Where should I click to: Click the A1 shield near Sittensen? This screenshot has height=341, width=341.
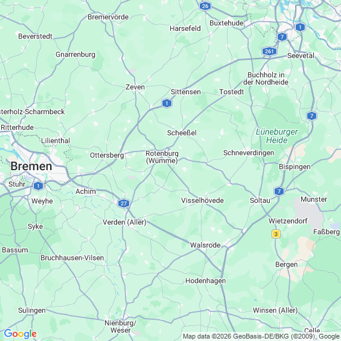167,103
